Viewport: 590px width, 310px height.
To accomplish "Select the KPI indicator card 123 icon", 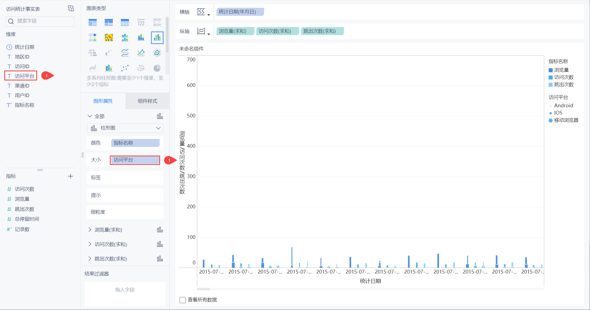I will pos(141,23).
